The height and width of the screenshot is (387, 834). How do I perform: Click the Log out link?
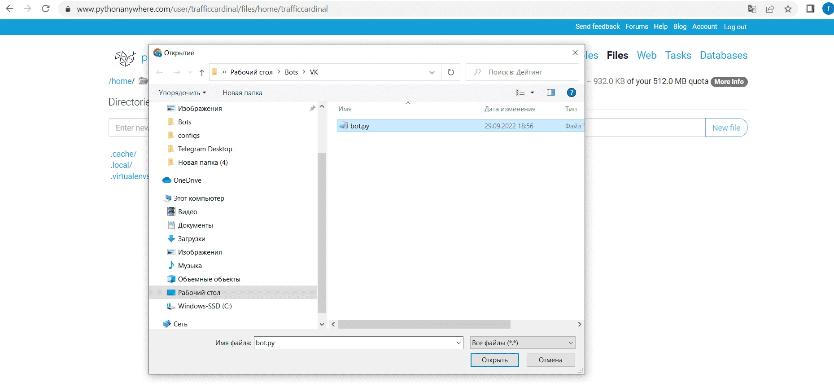[x=735, y=27]
